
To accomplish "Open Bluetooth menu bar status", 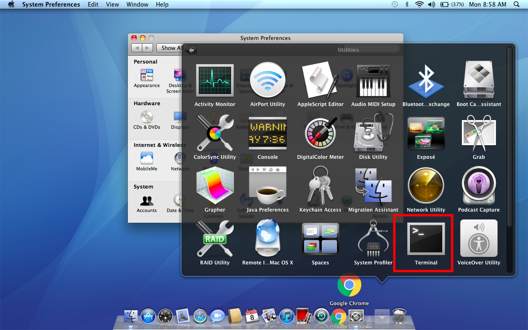I will coord(407,5).
